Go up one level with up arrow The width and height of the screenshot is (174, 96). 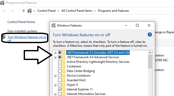pos(23,11)
